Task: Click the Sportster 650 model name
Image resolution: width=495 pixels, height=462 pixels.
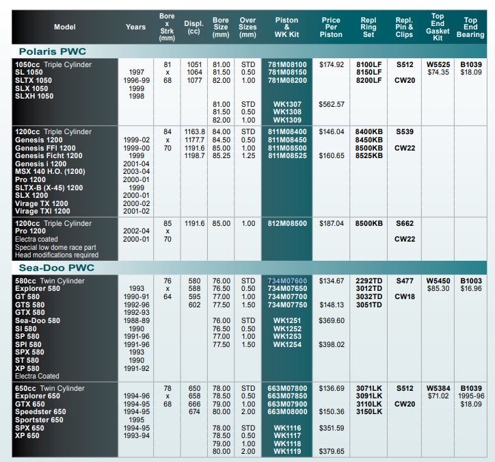Action: click(x=39, y=420)
